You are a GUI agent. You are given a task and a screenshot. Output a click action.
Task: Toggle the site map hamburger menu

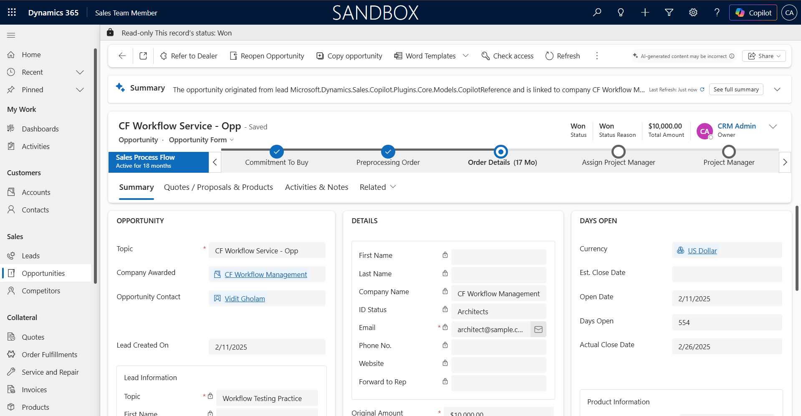click(x=11, y=35)
